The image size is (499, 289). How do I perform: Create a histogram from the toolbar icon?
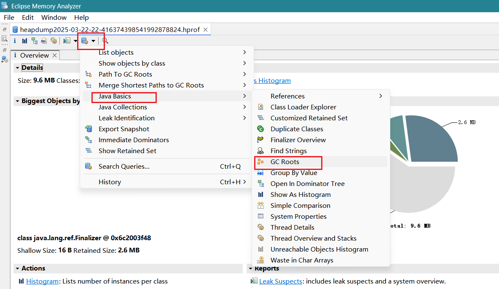[24, 41]
